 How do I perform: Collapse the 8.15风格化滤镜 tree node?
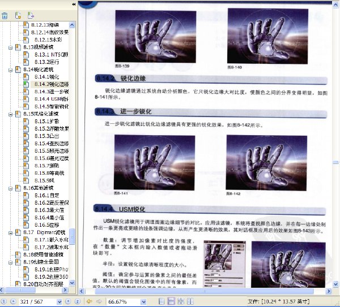pyautogui.click(x=10, y=114)
